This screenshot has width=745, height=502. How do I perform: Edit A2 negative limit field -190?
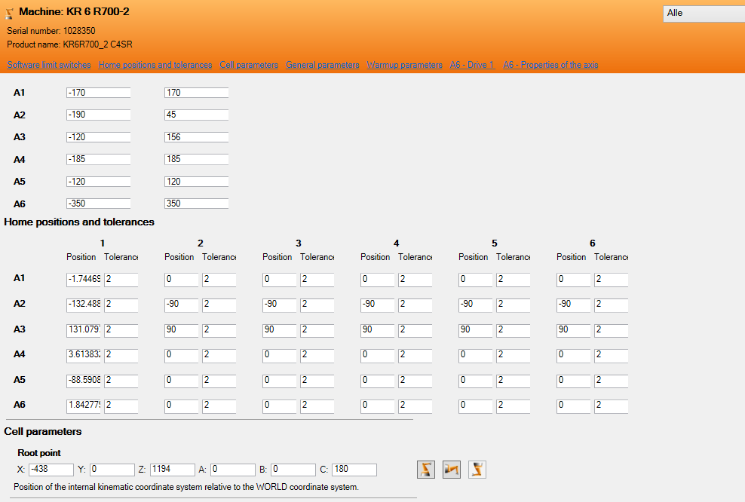[98, 115]
